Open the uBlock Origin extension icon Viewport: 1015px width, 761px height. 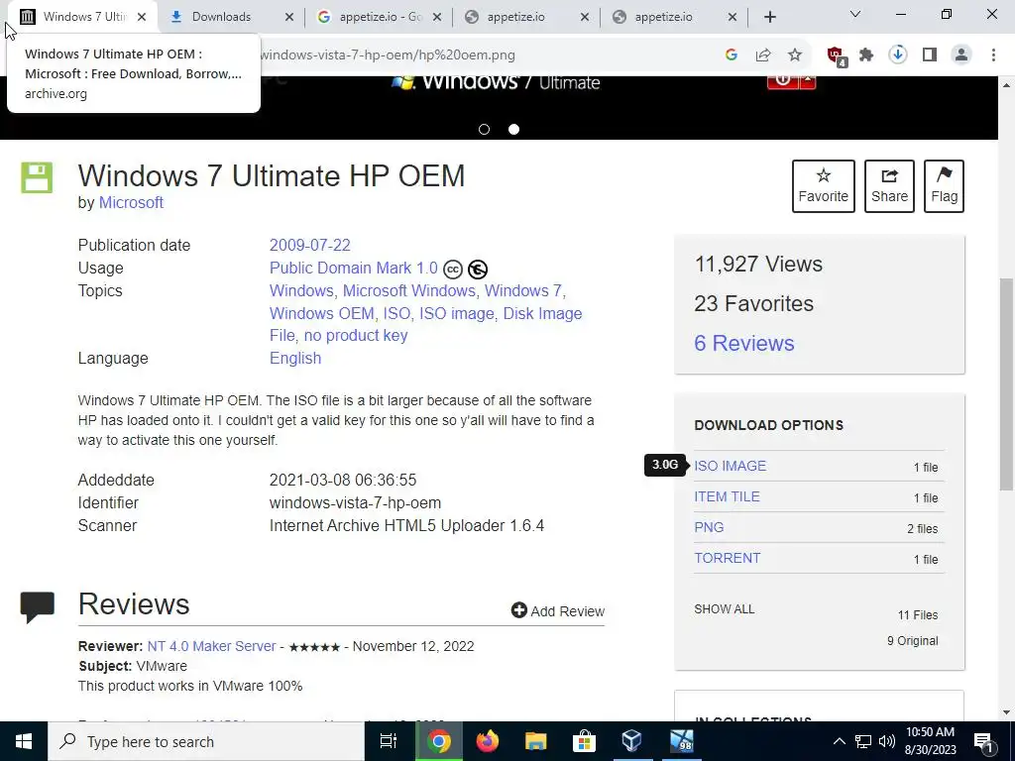click(x=837, y=55)
